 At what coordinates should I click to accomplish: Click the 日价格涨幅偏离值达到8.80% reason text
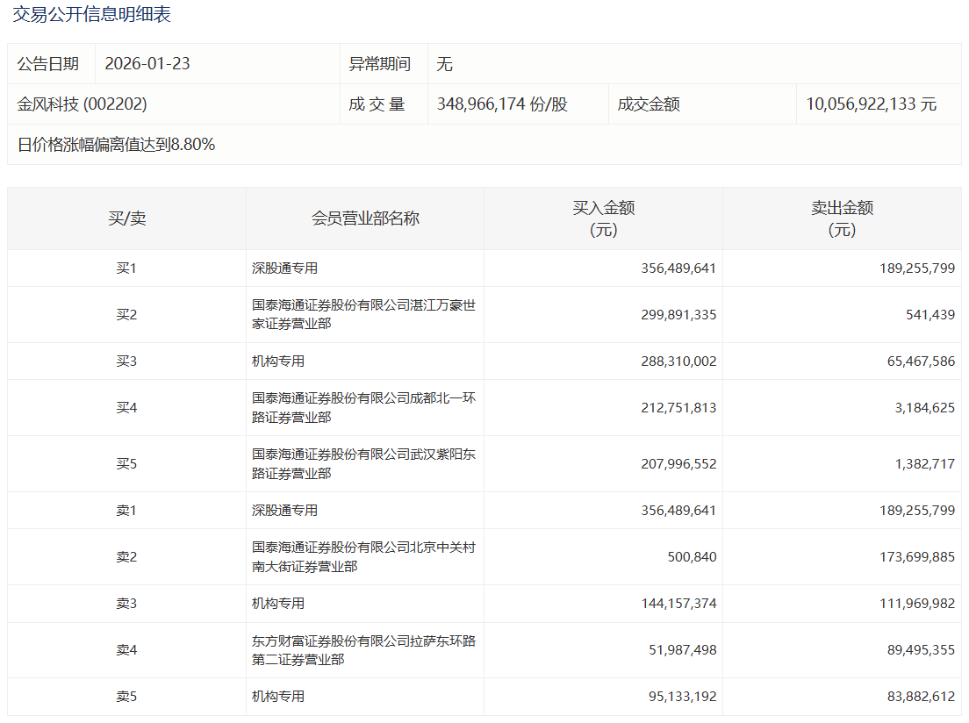(116, 145)
